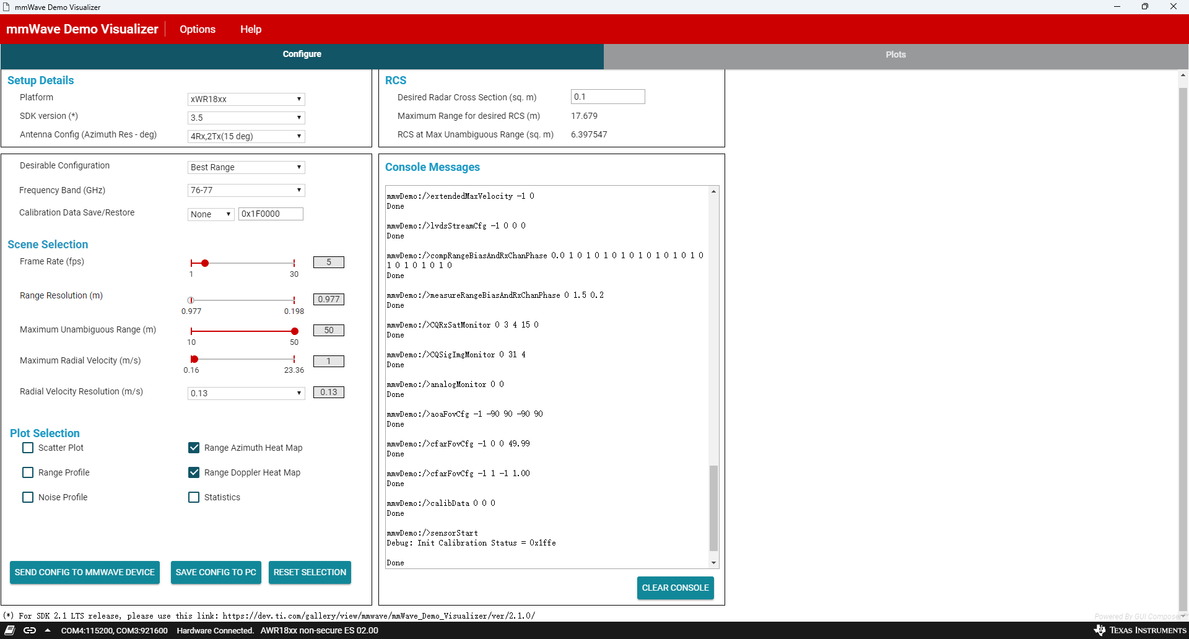Click the book icon in the status bar

pyautogui.click(x=10, y=630)
